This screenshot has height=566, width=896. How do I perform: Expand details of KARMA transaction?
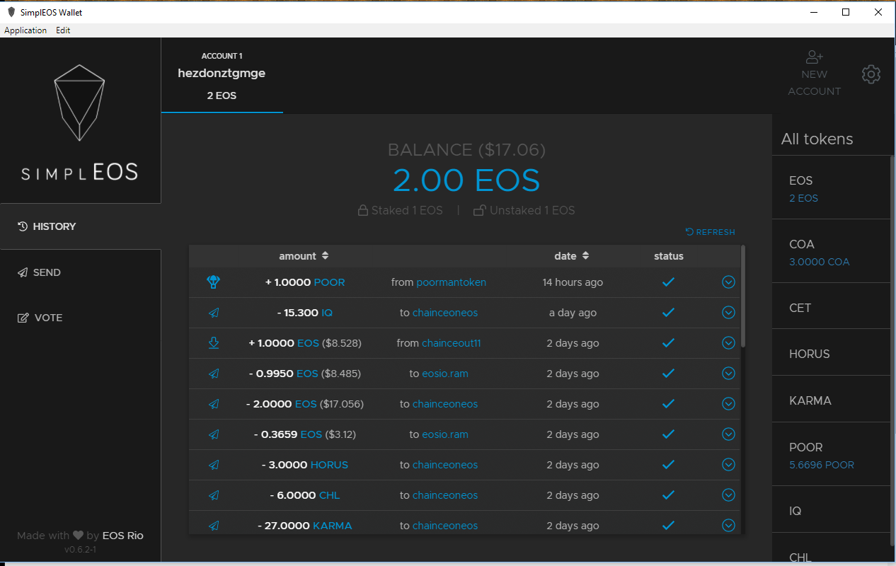pos(728,526)
